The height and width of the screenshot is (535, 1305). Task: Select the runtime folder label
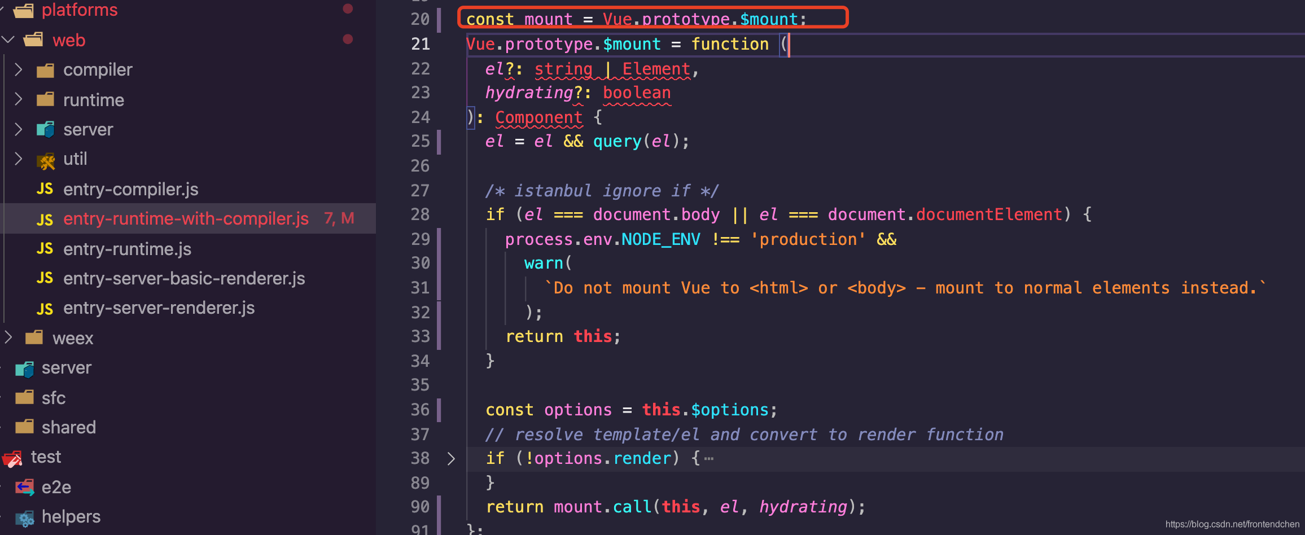[x=94, y=100]
